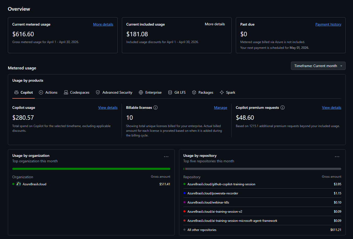353x239 pixels.
Task: Open the Packages tab
Action: 203,92
